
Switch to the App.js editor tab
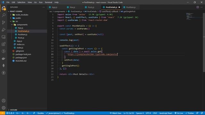point(54,7)
